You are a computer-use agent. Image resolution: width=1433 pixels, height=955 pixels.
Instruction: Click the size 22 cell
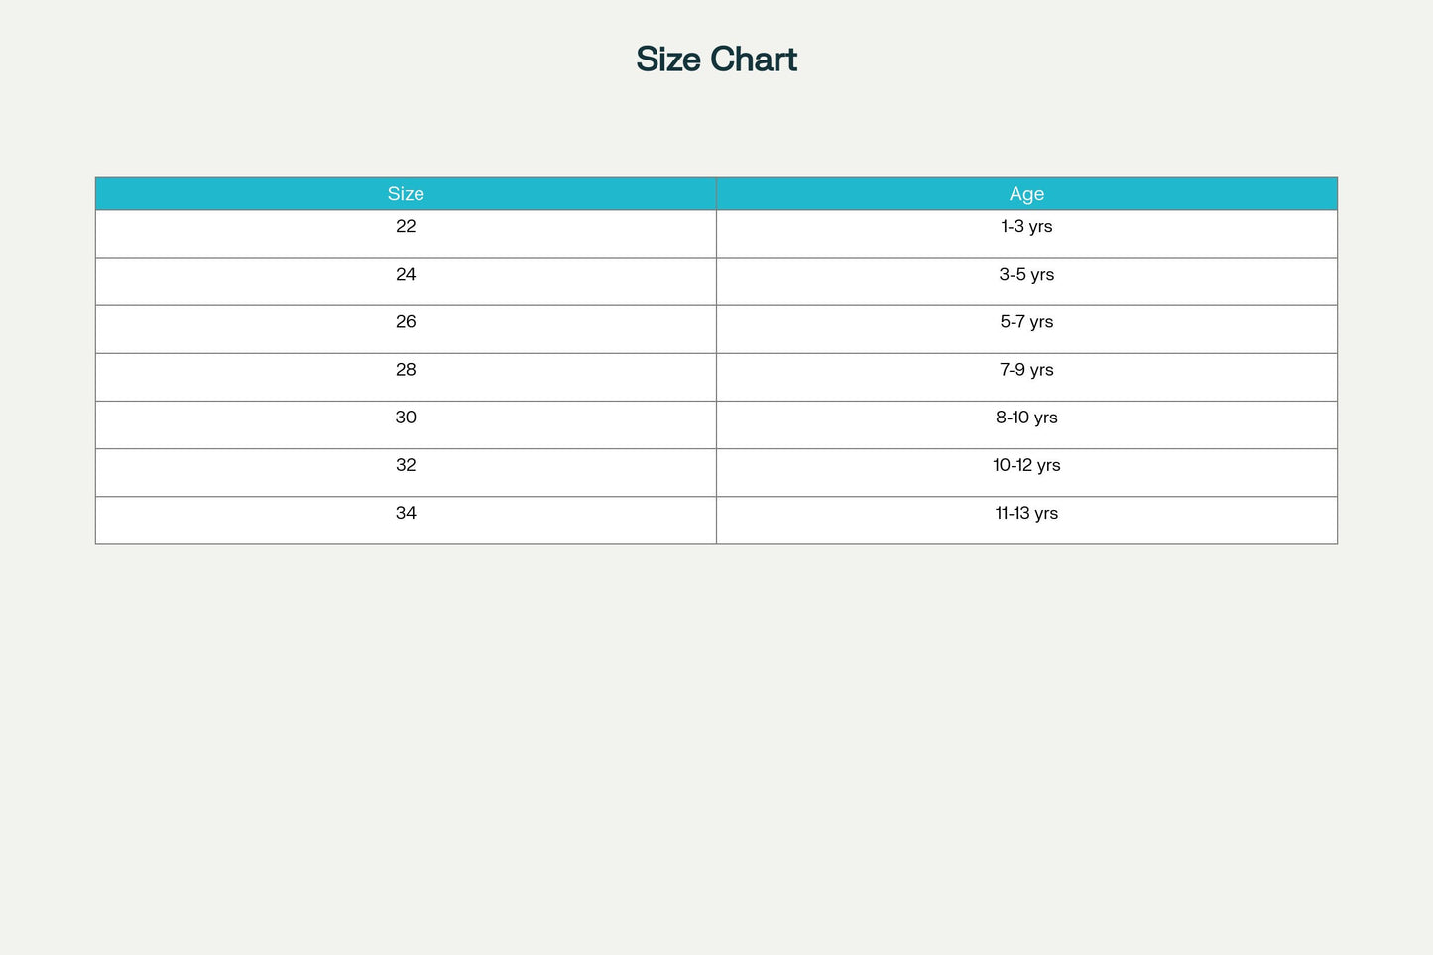(406, 227)
